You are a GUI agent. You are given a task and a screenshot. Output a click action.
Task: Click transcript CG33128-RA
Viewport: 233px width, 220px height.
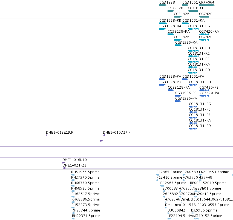tap(179, 31)
